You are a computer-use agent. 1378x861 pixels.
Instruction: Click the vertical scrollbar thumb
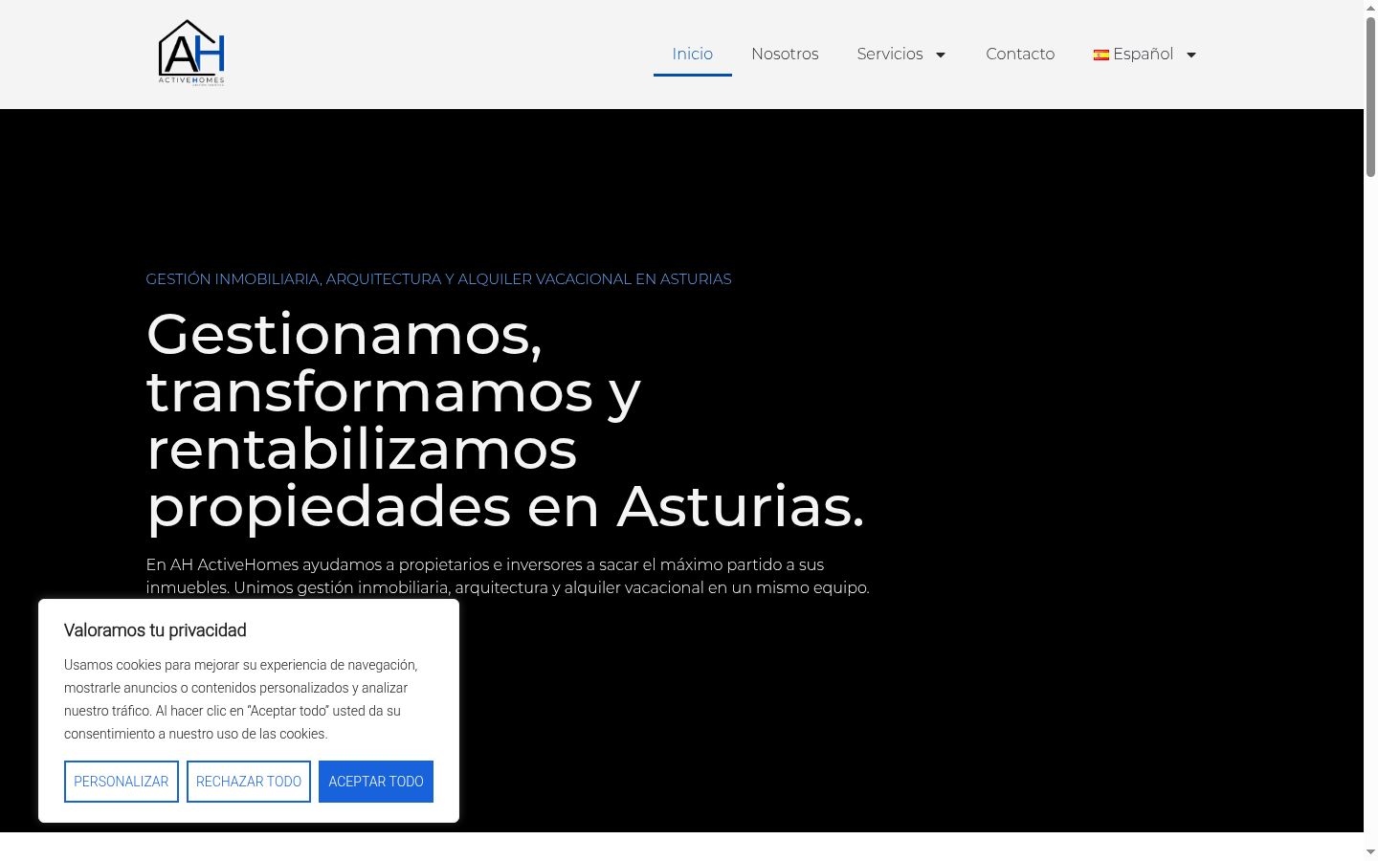[x=1370, y=96]
